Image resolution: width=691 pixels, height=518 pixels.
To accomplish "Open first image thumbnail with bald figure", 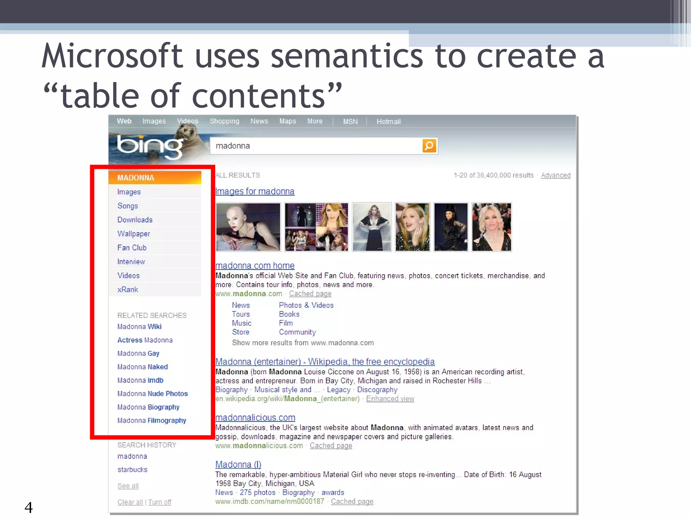I will (248, 227).
